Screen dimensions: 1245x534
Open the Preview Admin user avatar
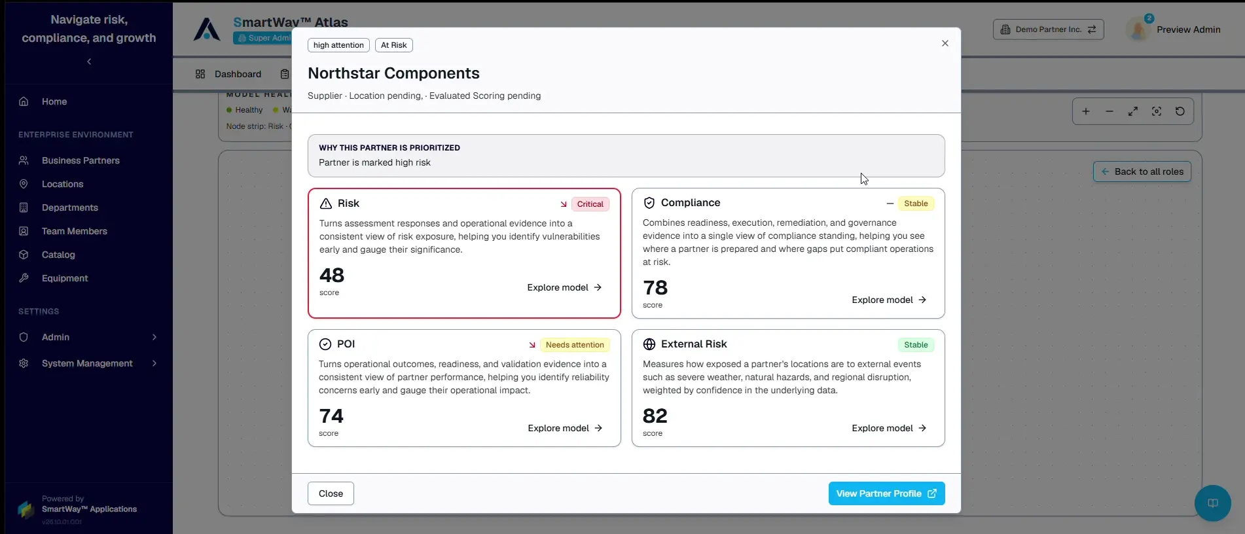pyautogui.click(x=1139, y=29)
